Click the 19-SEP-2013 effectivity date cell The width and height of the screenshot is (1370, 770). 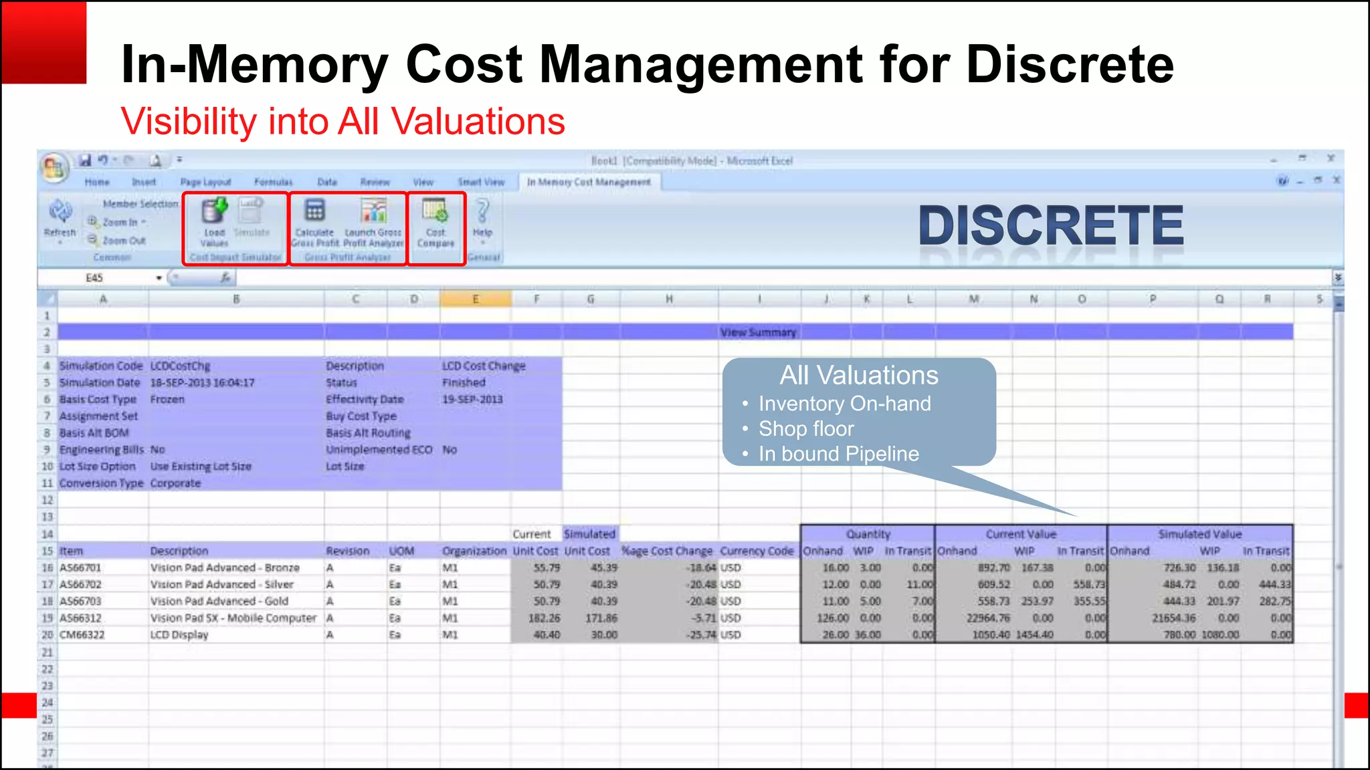point(476,399)
